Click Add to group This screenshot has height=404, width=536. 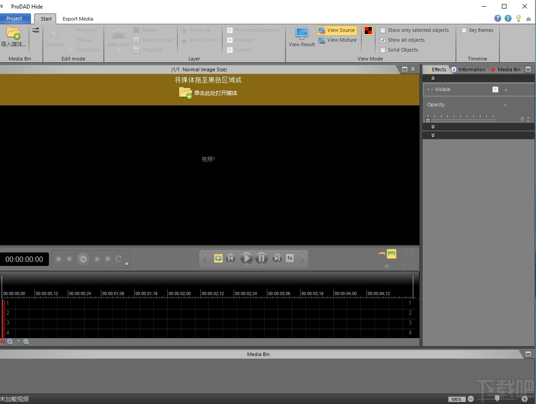(x=153, y=40)
